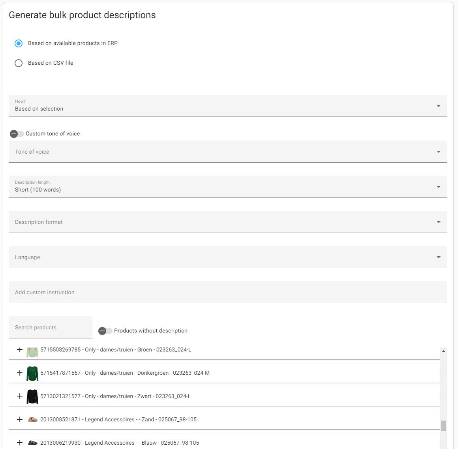Focus the Search products field
This screenshot has height=449, width=458.
(51, 327)
